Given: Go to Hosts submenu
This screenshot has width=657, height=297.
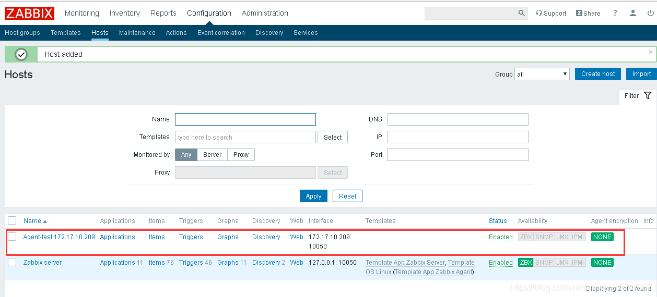Looking at the screenshot, I should pyautogui.click(x=100, y=33).
